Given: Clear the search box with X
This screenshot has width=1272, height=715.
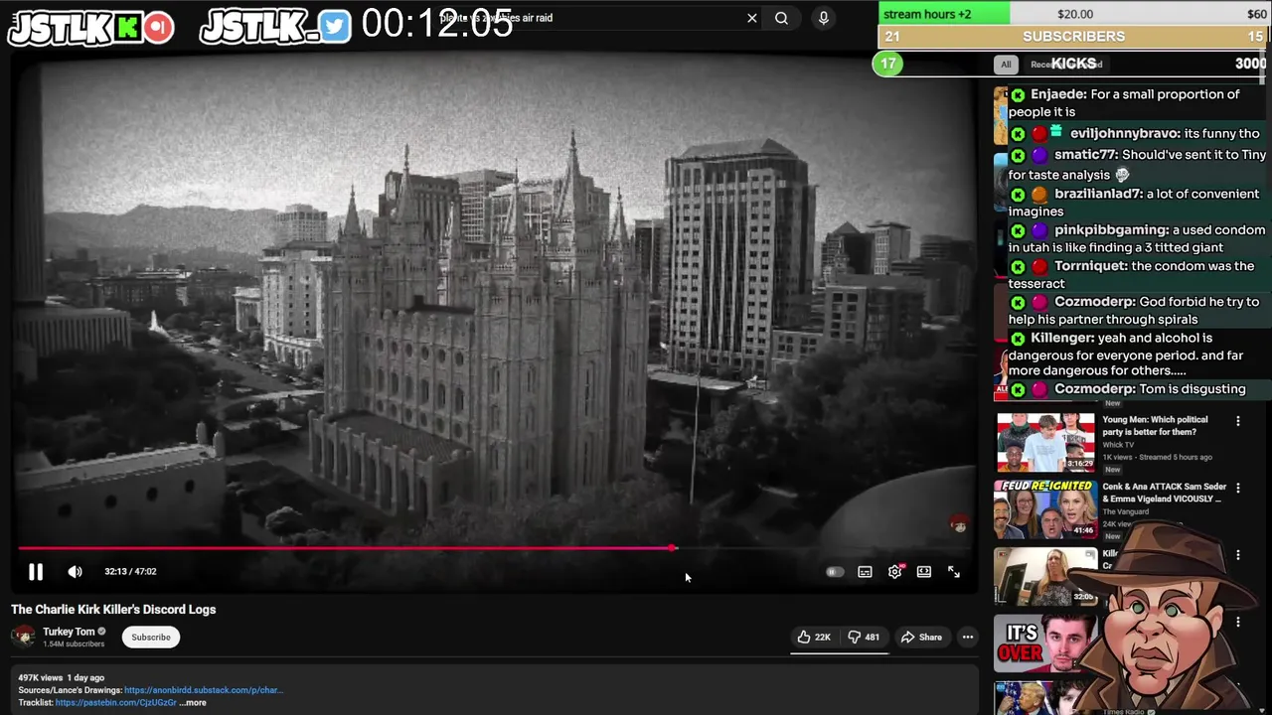Looking at the screenshot, I should 752,18.
